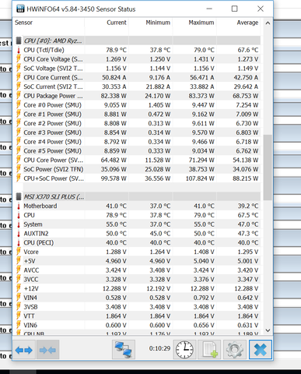This screenshot has width=301, height=374.
Task: Select the CPU Core Current row label
Action: (x=53, y=77)
